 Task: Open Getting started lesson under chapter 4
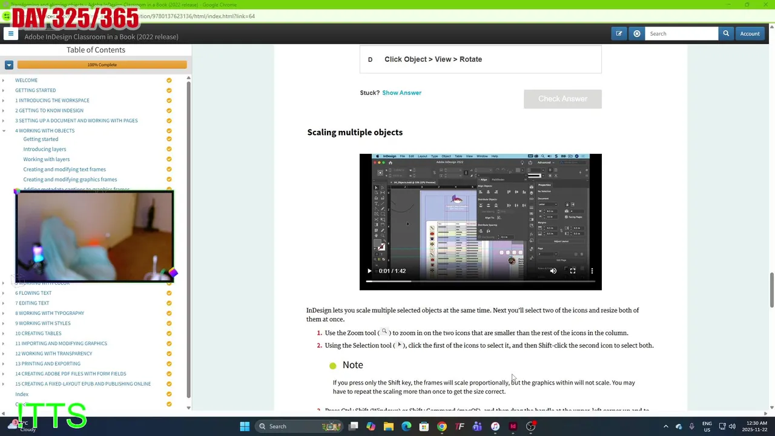(41, 139)
